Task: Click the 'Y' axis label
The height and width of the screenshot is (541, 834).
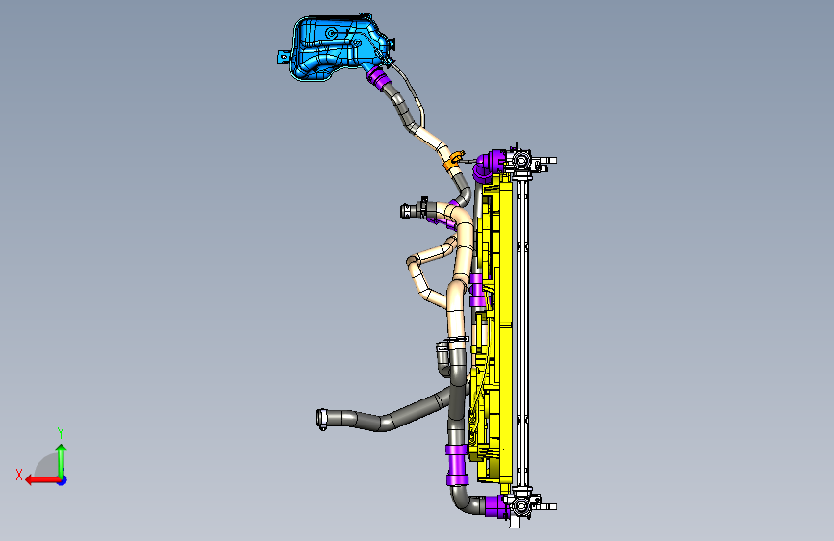Action: 61,432
